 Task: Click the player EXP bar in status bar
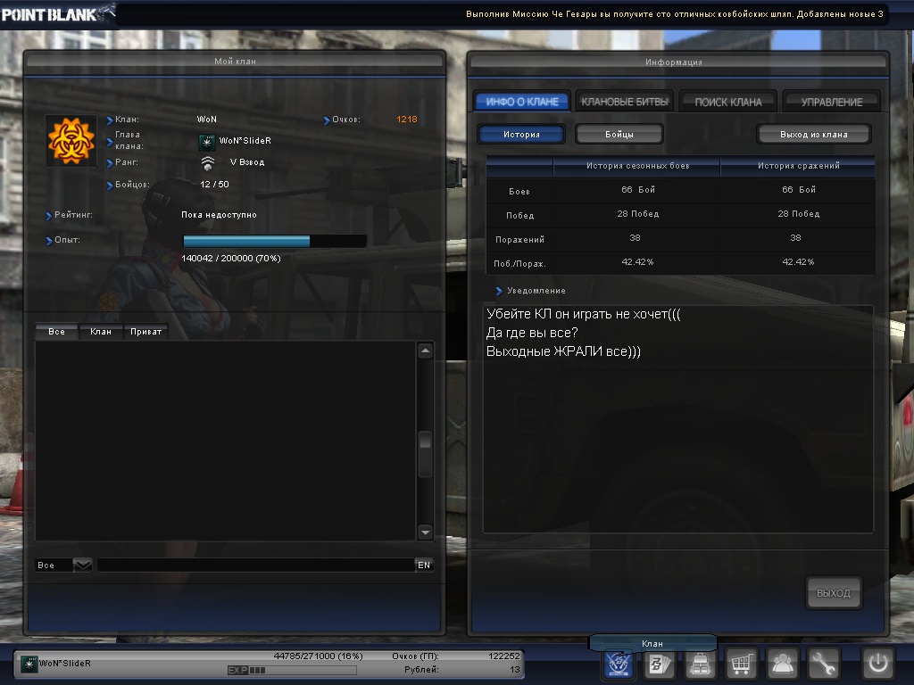coord(292,670)
